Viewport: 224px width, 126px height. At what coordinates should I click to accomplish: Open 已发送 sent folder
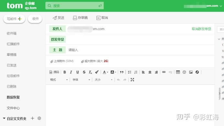(x=12, y=65)
